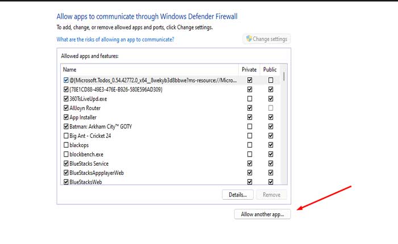398x244 pixels.
Task: Click the shield icon on Change settings
Action: [248, 39]
